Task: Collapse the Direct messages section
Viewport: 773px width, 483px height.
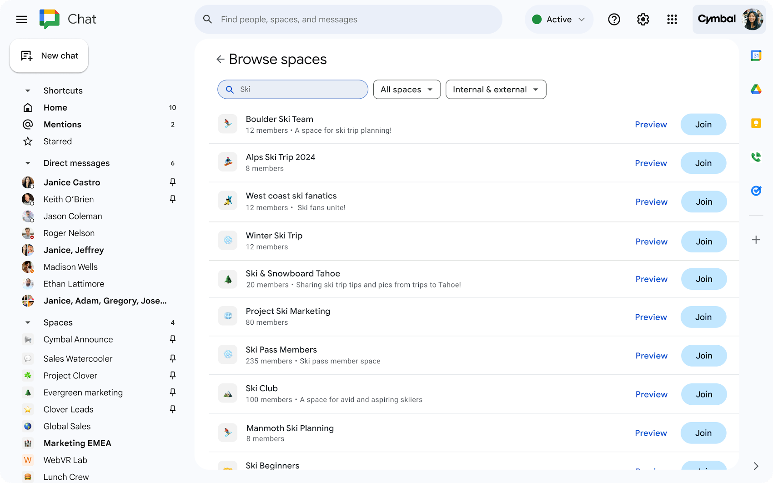Action: (x=28, y=163)
